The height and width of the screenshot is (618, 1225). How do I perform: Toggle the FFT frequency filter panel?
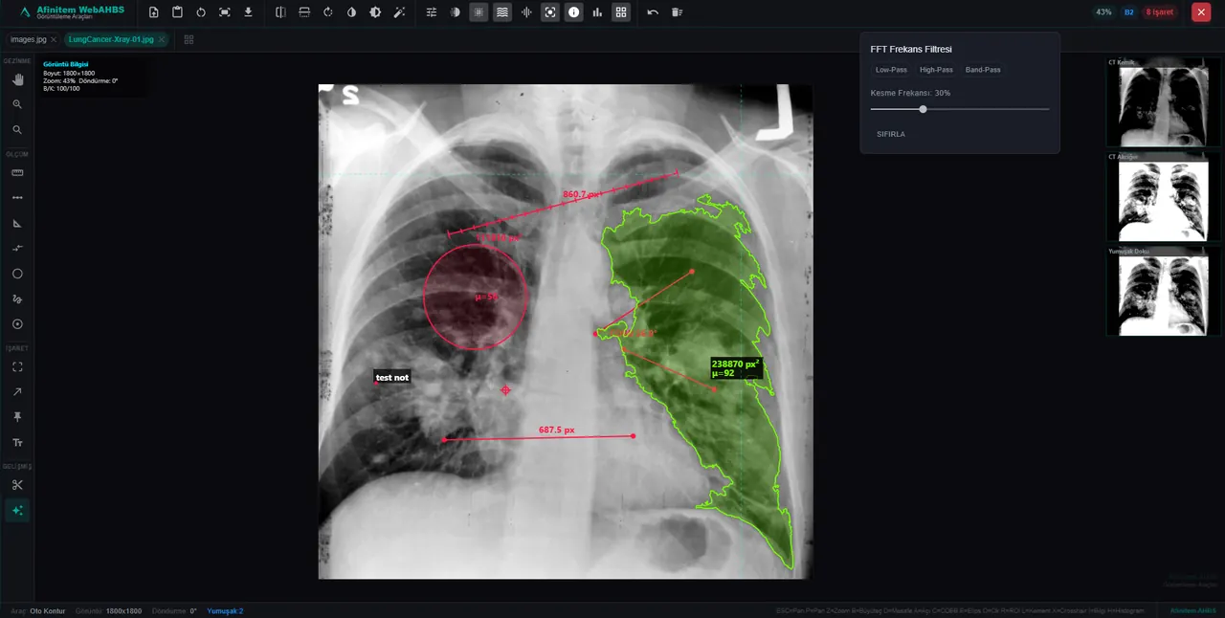point(502,12)
